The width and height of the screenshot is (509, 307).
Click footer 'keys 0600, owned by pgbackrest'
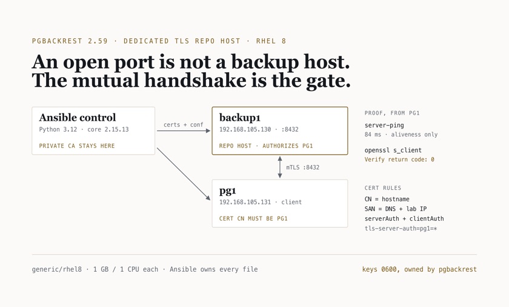pyautogui.click(x=419, y=269)
